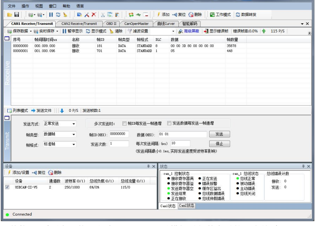Click the red X delete icon in toolbar
Viewport: 318px width, 226px height.
[x=94, y=14]
